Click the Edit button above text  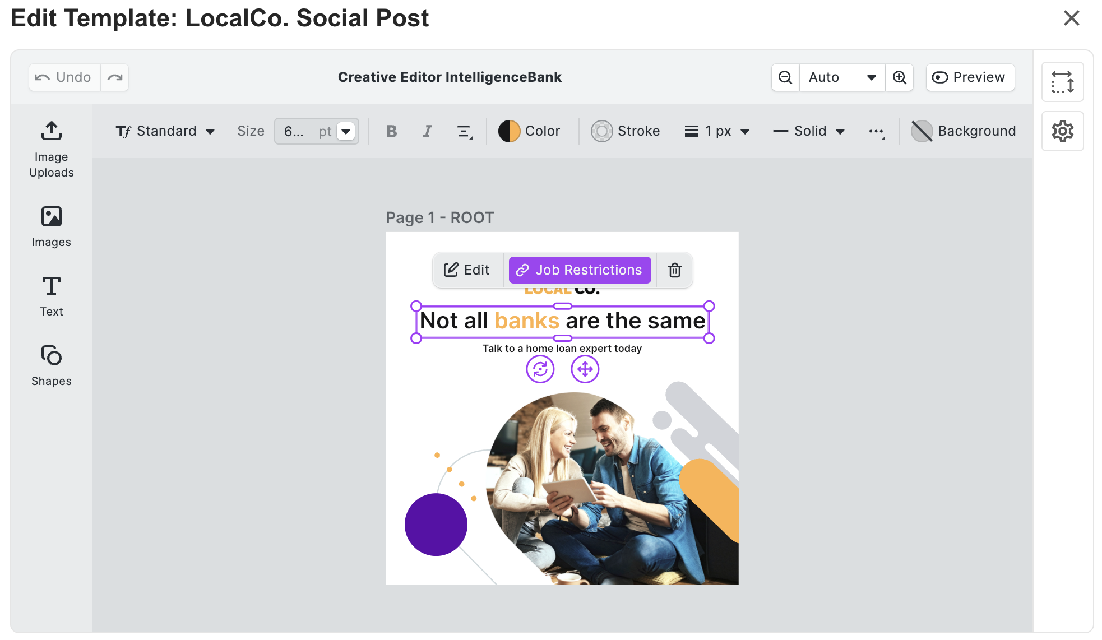tap(467, 270)
